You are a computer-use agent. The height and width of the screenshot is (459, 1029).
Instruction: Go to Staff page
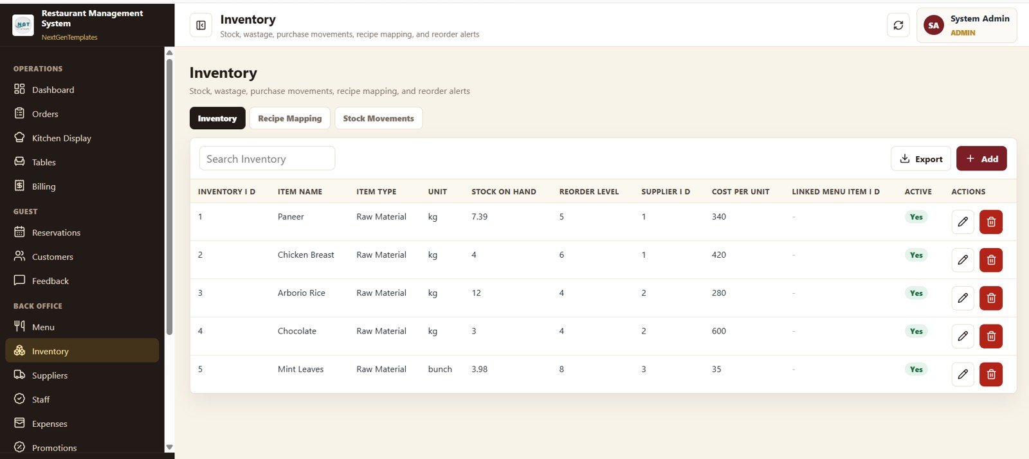point(82,399)
